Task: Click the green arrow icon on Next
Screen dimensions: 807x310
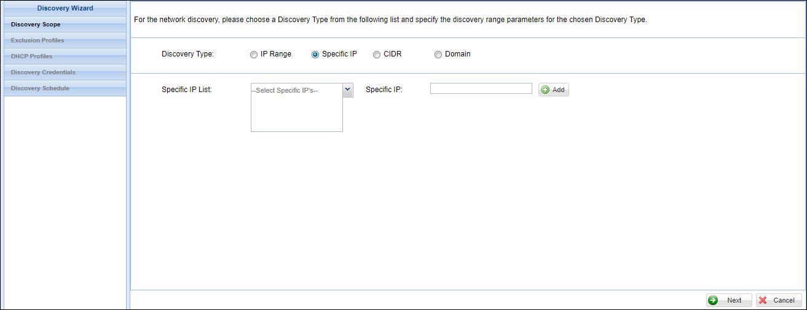Action: [x=713, y=300]
